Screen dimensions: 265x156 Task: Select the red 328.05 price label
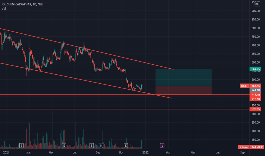[x=255, y=109]
